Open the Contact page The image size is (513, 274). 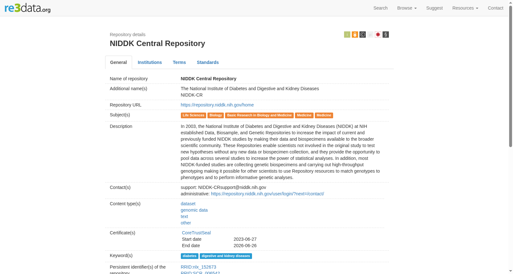tap(495, 8)
